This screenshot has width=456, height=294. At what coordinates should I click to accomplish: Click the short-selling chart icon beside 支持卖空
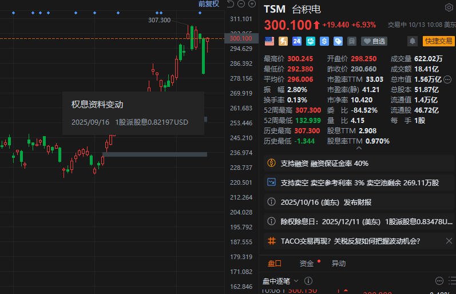tap(271, 182)
